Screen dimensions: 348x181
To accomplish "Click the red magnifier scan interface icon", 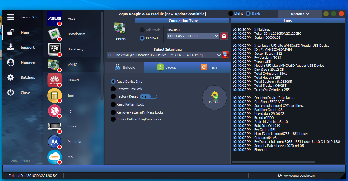I will pos(225,55).
